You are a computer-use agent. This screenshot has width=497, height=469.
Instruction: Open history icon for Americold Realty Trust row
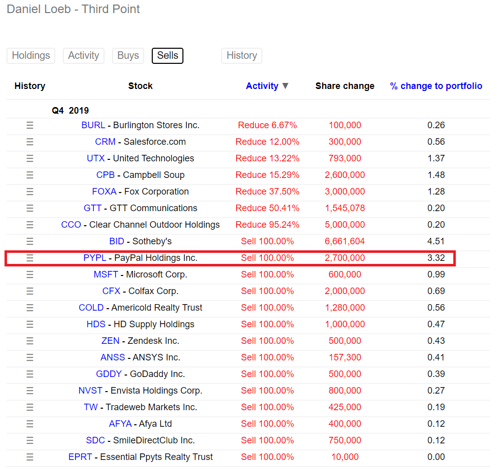point(30,308)
